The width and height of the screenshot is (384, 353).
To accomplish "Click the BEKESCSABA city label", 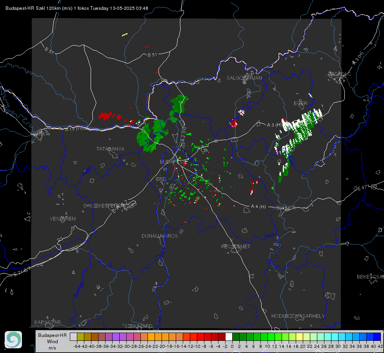I will point(370,277).
